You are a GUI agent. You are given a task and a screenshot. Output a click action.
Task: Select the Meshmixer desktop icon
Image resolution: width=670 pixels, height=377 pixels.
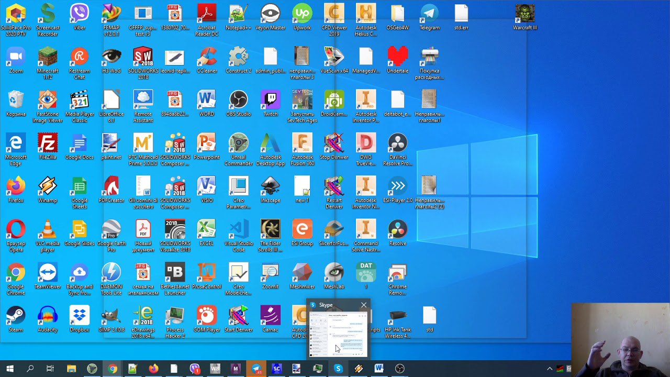click(302, 276)
